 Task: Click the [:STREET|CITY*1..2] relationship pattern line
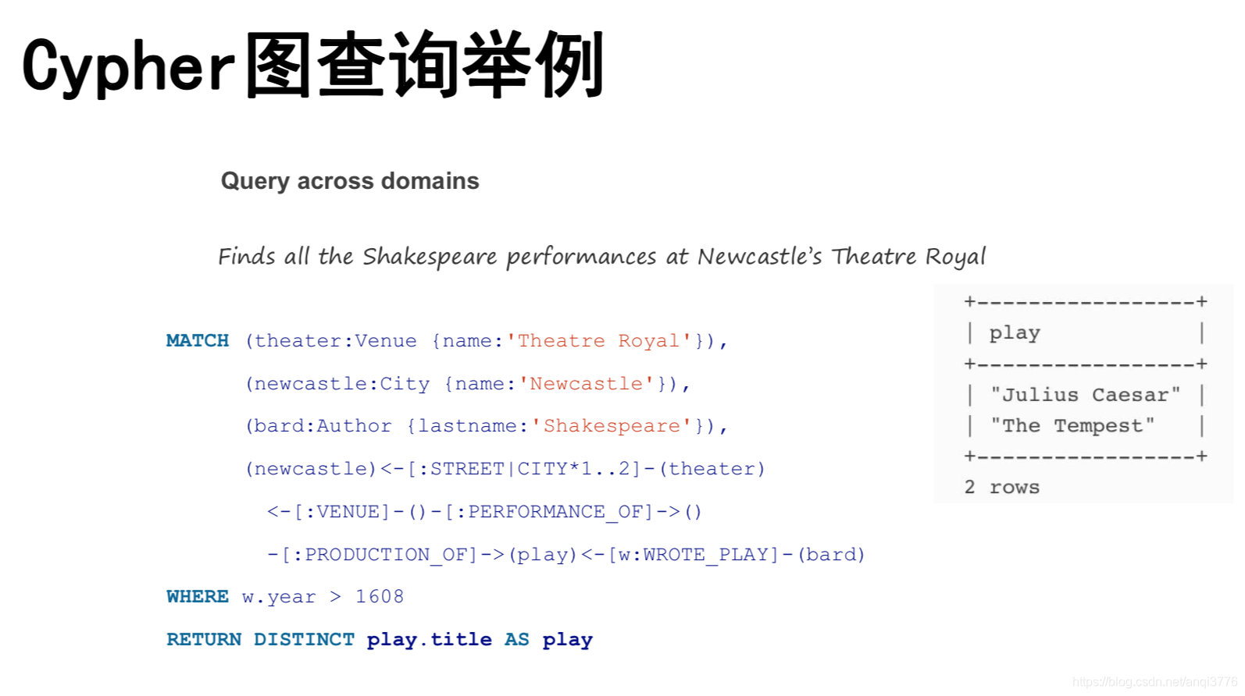coord(505,469)
